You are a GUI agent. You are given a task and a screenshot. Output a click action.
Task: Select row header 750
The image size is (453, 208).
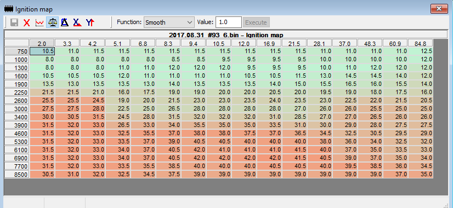(x=17, y=51)
